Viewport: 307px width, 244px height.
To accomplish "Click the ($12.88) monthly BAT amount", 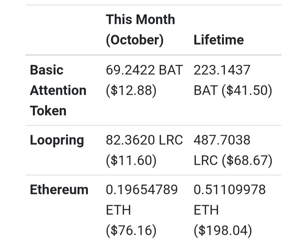I will [x=131, y=90].
